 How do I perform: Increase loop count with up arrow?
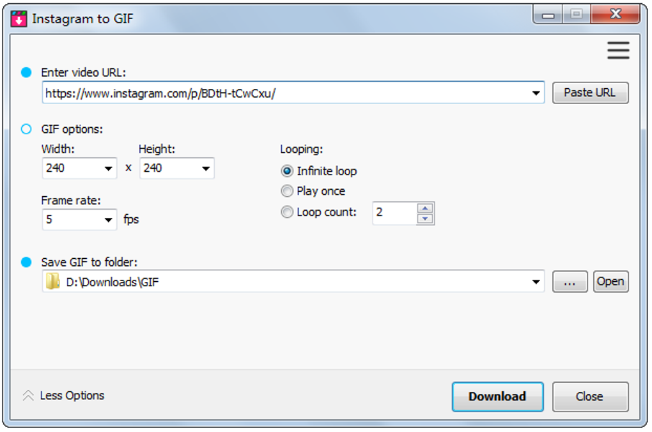[425, 208]
